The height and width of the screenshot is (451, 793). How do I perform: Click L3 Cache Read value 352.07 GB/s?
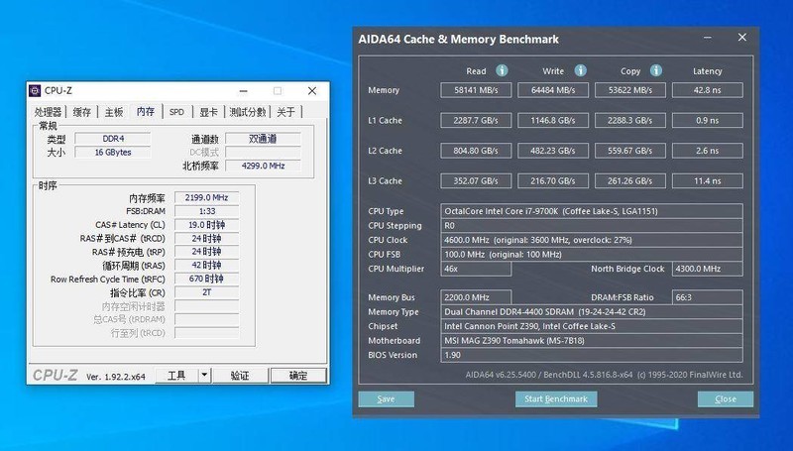476,181
